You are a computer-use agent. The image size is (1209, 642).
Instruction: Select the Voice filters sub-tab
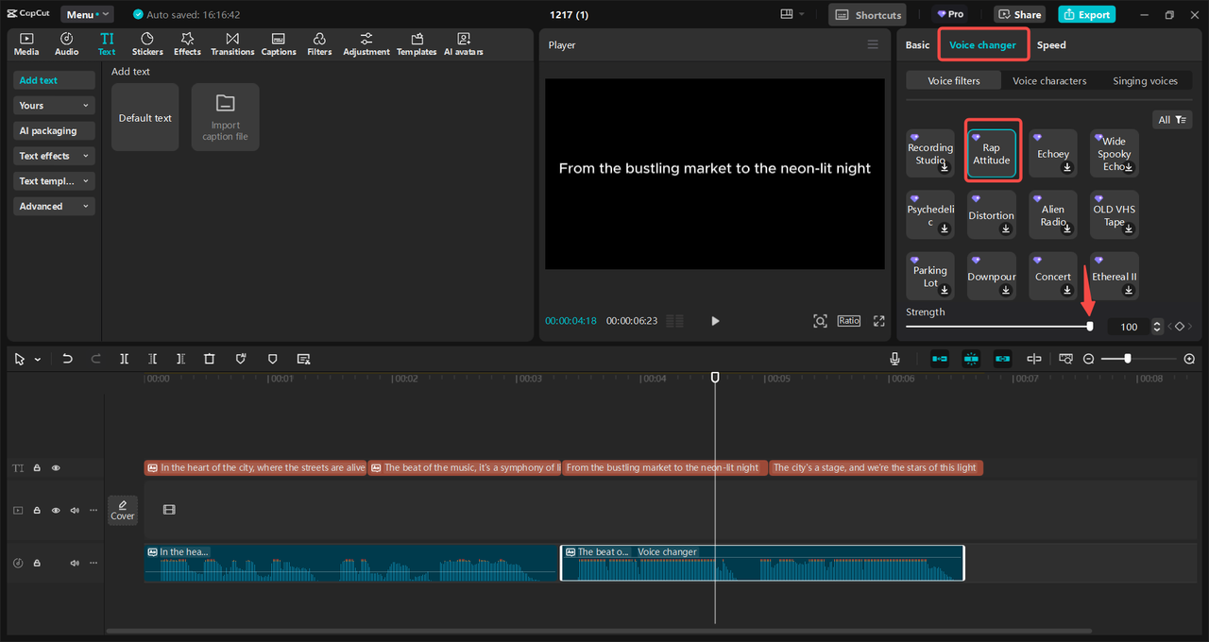tap(954, 81)
